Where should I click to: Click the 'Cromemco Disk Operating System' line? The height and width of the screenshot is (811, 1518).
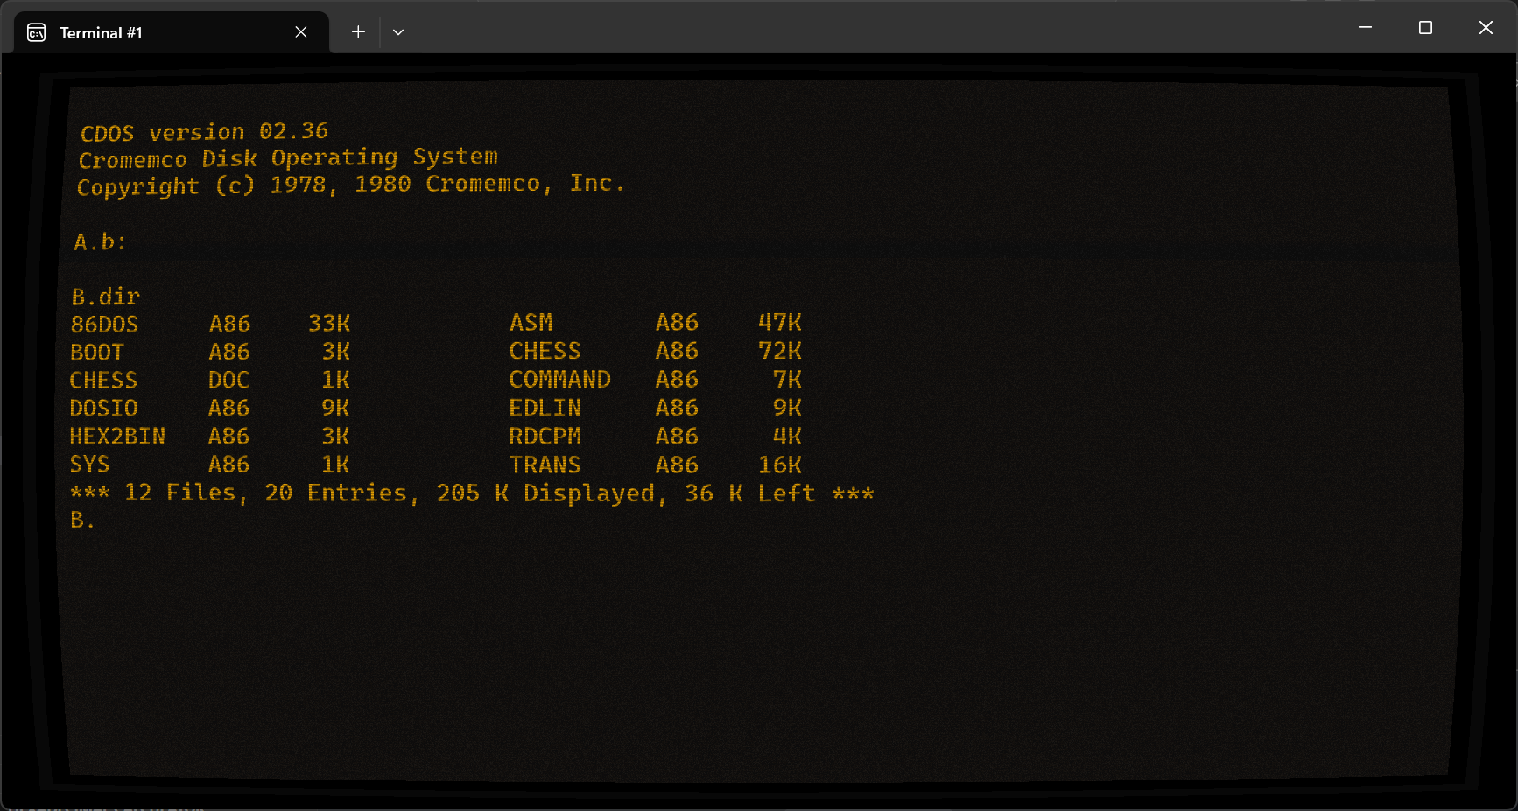pos(288,158)
